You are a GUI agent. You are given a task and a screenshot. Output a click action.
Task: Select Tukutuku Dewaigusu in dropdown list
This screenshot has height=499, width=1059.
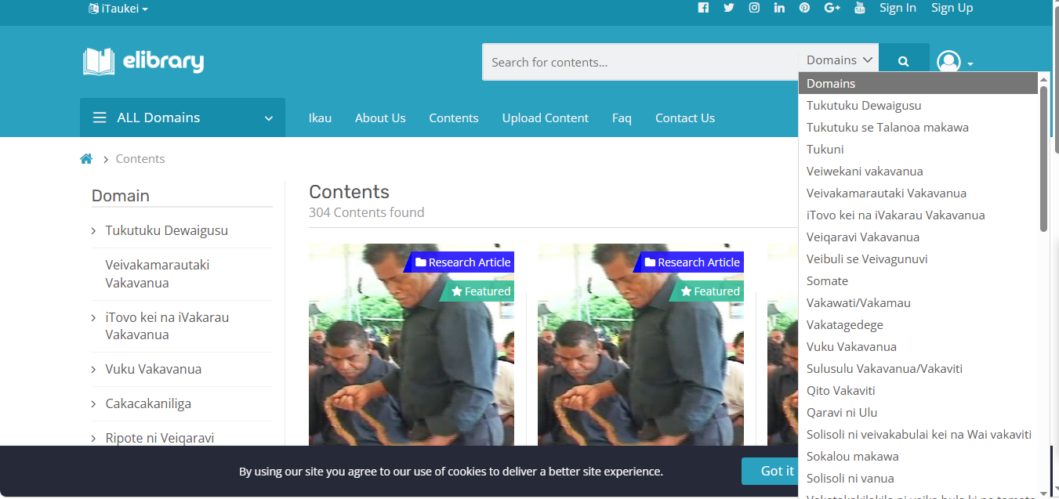(x=918, y=105)
